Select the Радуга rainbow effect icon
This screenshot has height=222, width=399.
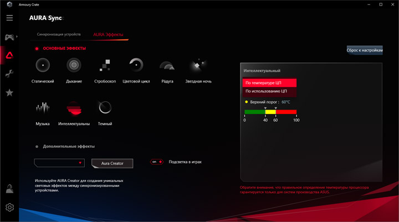pos(167,66)
